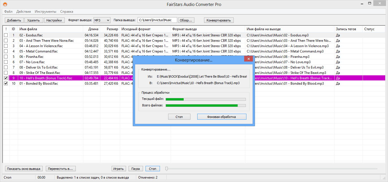Screen dimensions: 388x182
Task: Click the Конвертировать button
Action: (219, 20)
